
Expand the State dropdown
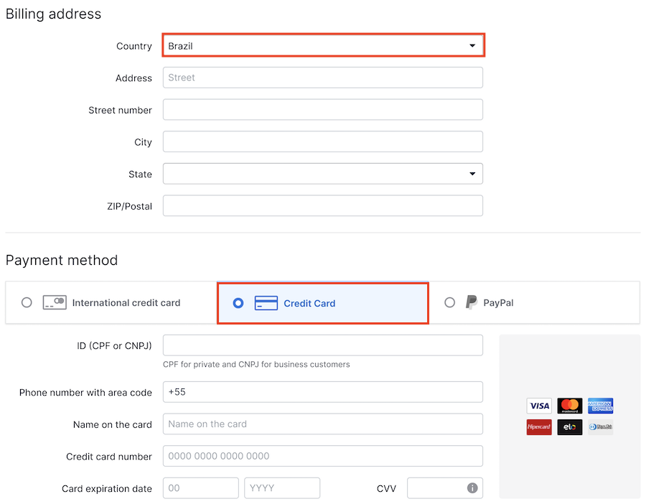[322, 174]
